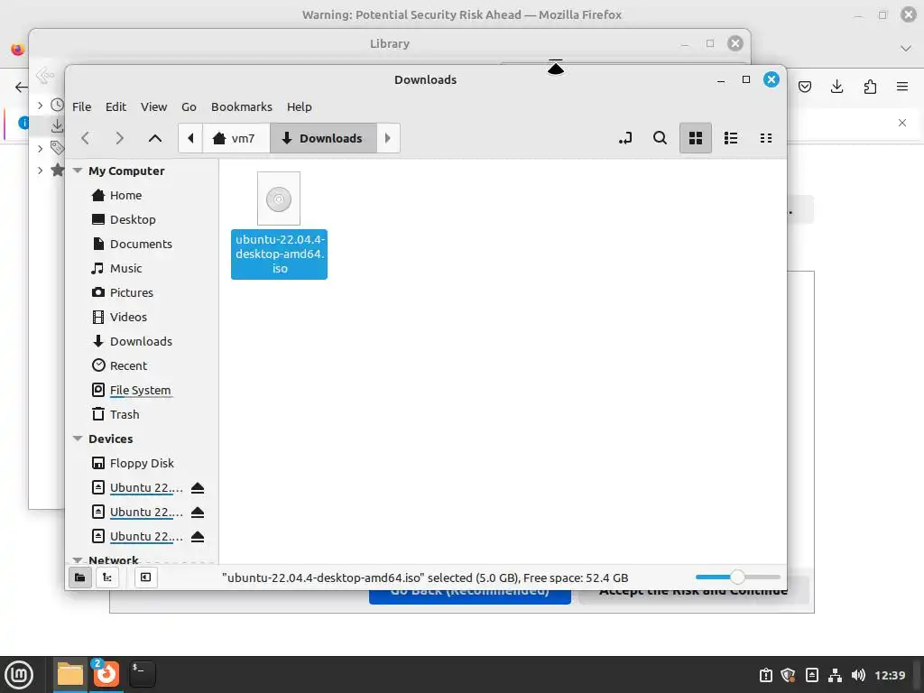
Task: Expand the Tags item in Library
Action: pyautogui.click(x=40, y=148)
